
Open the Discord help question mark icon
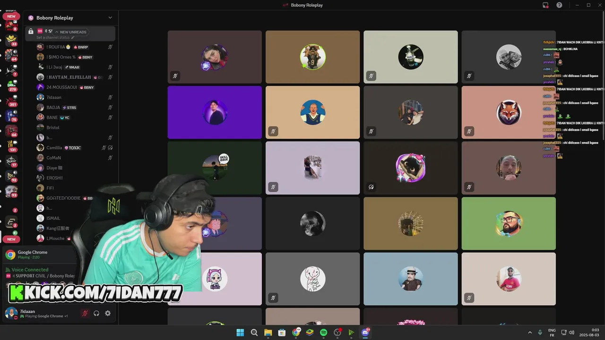[559, 5]
